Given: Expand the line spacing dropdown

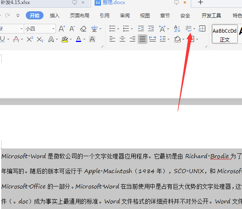Looking at the screenshot, I should 168,39.
